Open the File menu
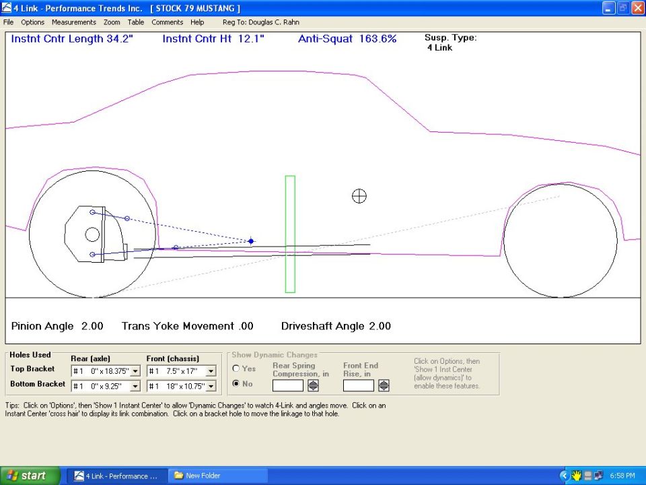Image resolution: width=646 pixels, height=485 pixels. click(8, 22)
